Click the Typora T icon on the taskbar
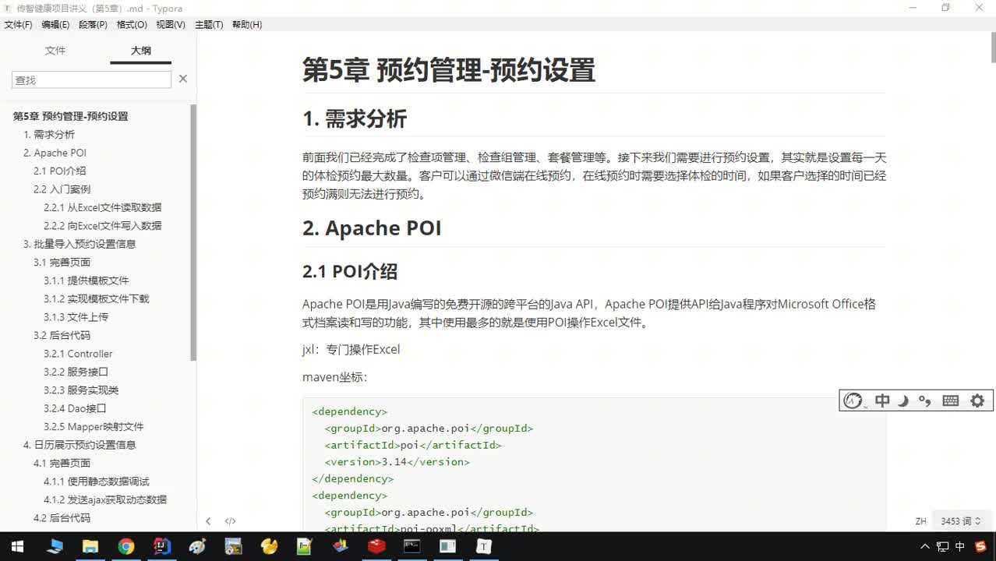This screenshot has width=996, height=561. coord(484,546)
